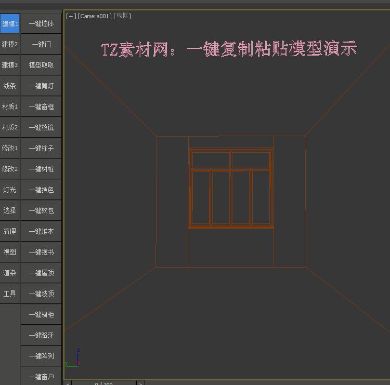This screenshot has width=390, height=385.
Task: Open the Camera001 viewport view menu
Action: coord(95,16)
